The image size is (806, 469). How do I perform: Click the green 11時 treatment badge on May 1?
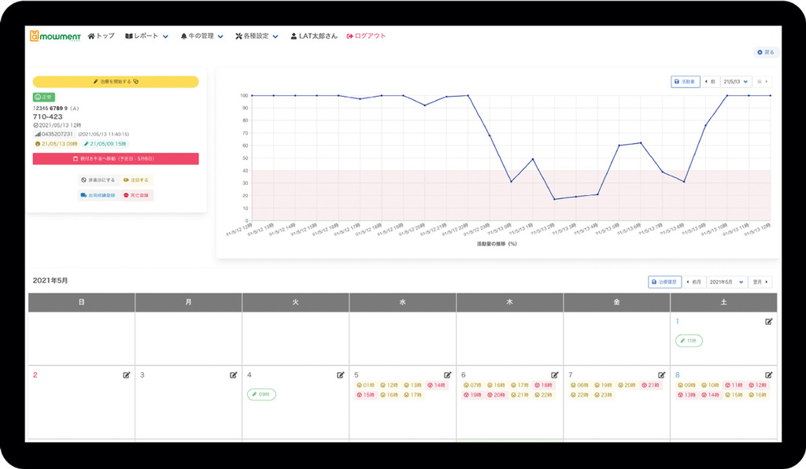[x=689, y=341]
